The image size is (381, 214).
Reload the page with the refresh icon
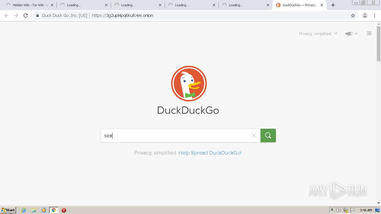point(26,15)
